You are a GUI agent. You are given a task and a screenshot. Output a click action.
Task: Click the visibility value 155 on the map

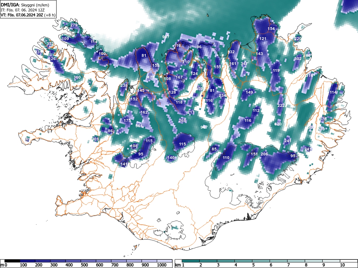click(218, 67)
